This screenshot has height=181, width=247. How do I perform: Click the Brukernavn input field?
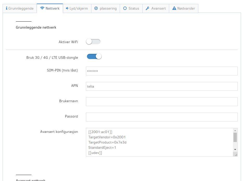[x=161, y=102]
